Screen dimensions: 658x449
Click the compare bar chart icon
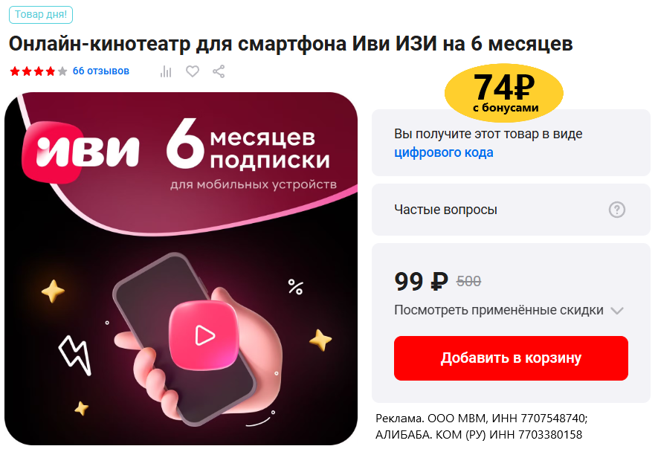(x=166, y=71)
